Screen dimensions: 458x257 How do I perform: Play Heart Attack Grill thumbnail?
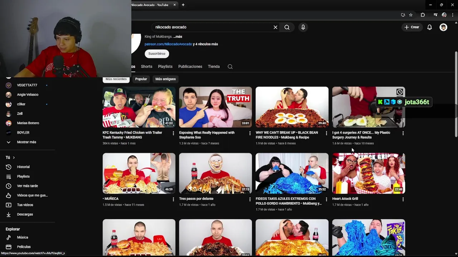[369, 173]
